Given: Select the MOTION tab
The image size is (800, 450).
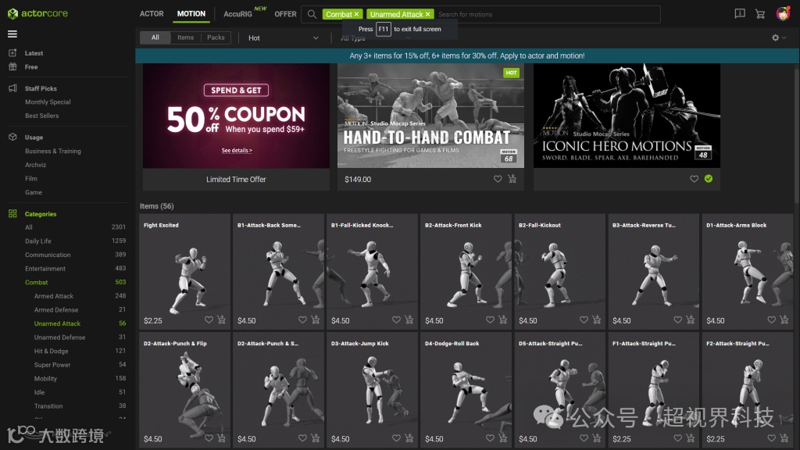Looking at the screenshot, I should coord(191,14).
